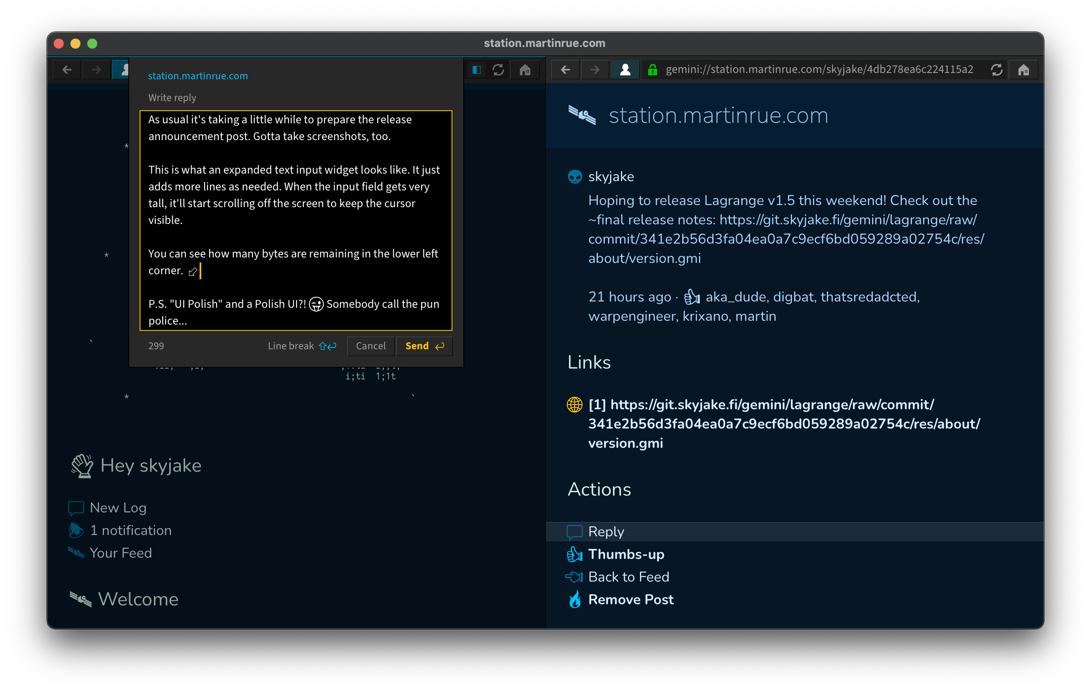The height and width of the screenshot is (691, 1091).
Task: Click the satellite icon beside station.martinrue.com heading
Action: (x=582, y=115)
